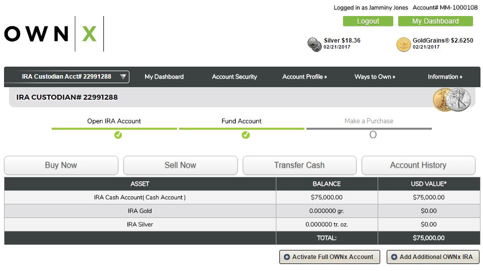Click the Fund Account green progress bar
This screenshot has width=483, height=271.
[242, 129]
